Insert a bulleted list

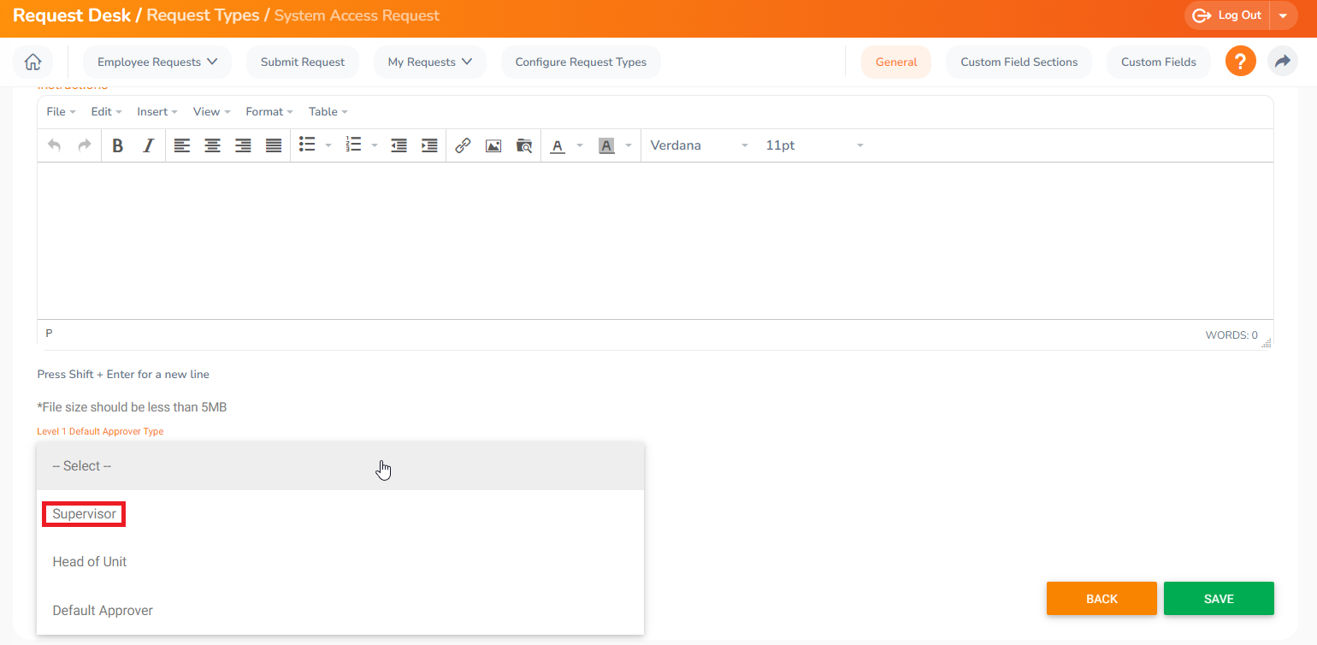(307, 145)
